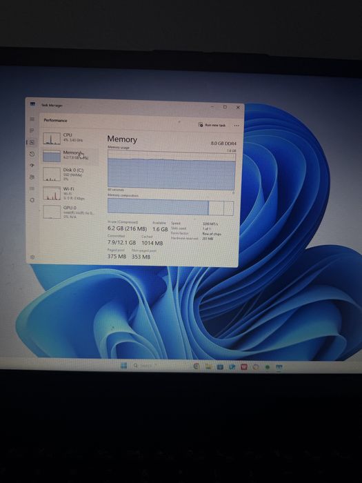Click the 6.2 GB (216 MB) in-use value
Image resolution: width=362 pixels, height=483 pixels.
127,228
